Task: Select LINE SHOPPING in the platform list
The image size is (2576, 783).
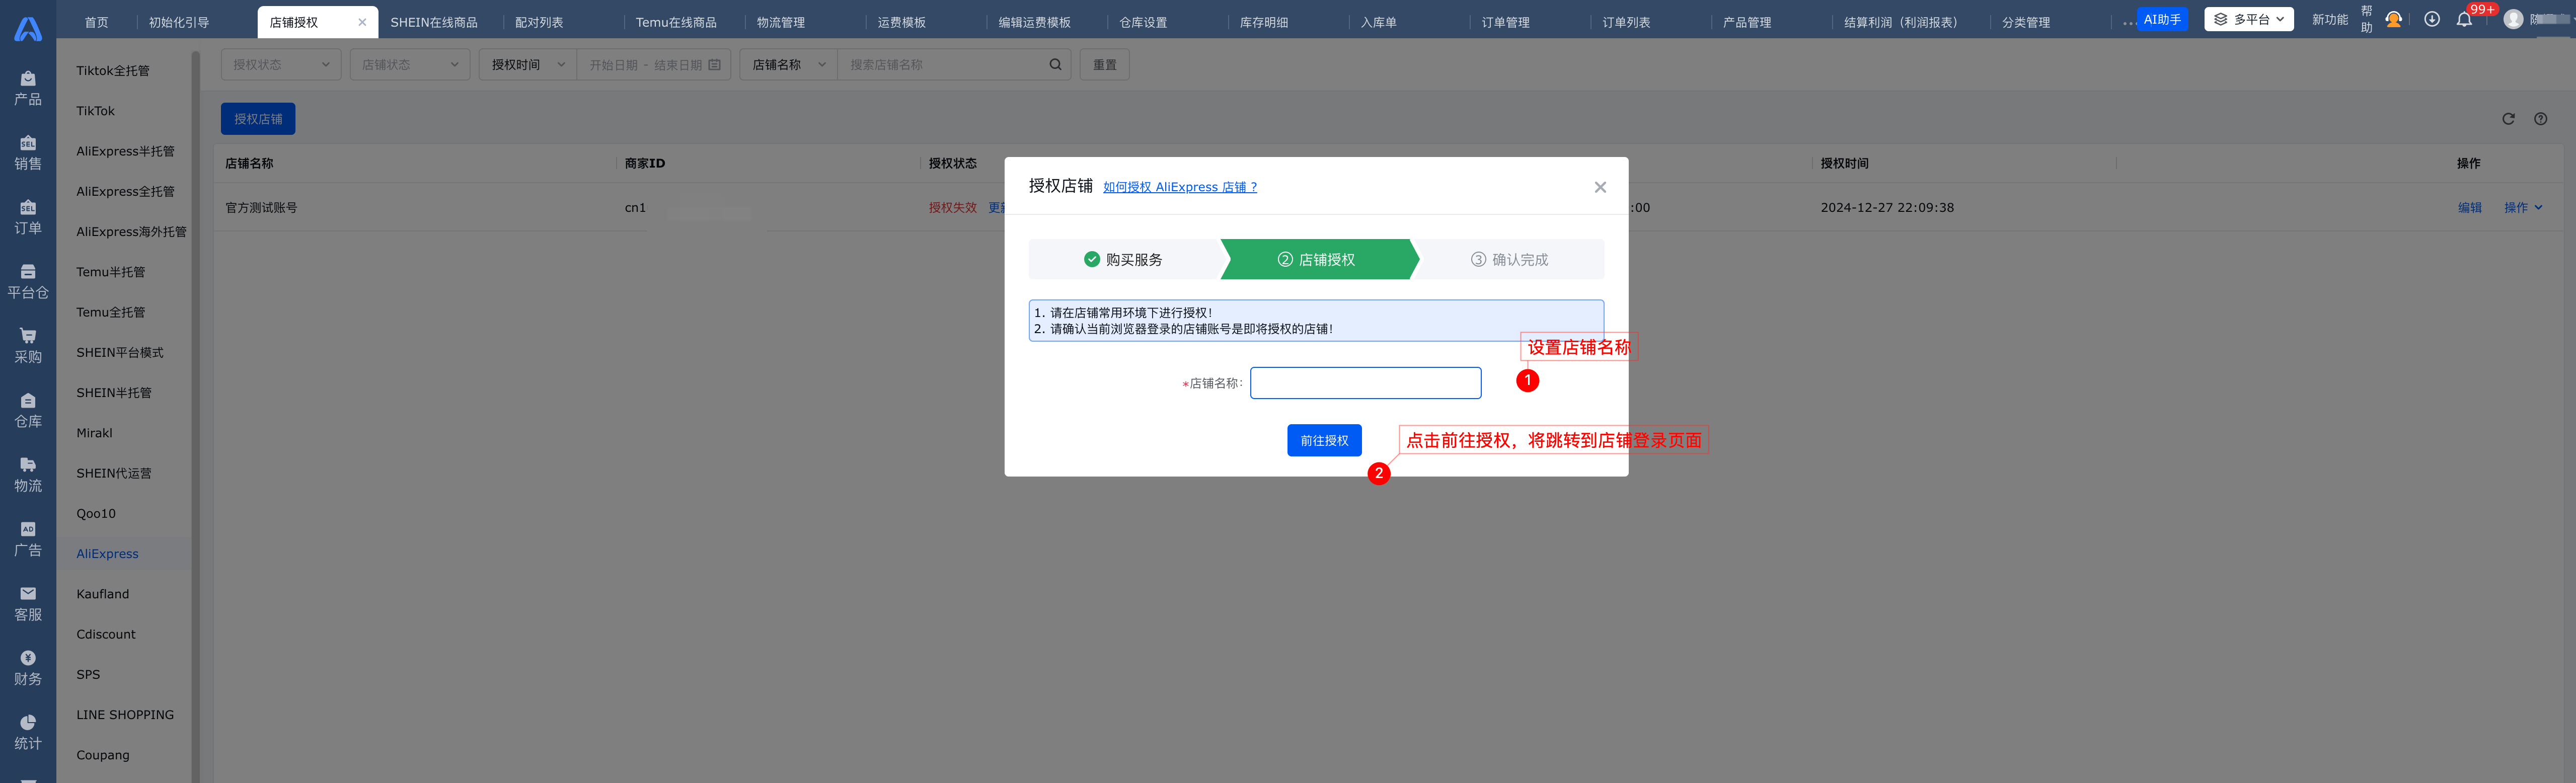Action: (x=125, y=715)
